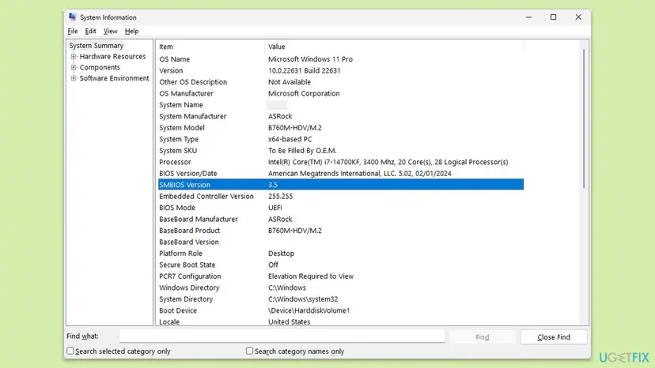Click the Find what input field
The height and width of the screenshot is (368, 655).
(x=282, y=336)
